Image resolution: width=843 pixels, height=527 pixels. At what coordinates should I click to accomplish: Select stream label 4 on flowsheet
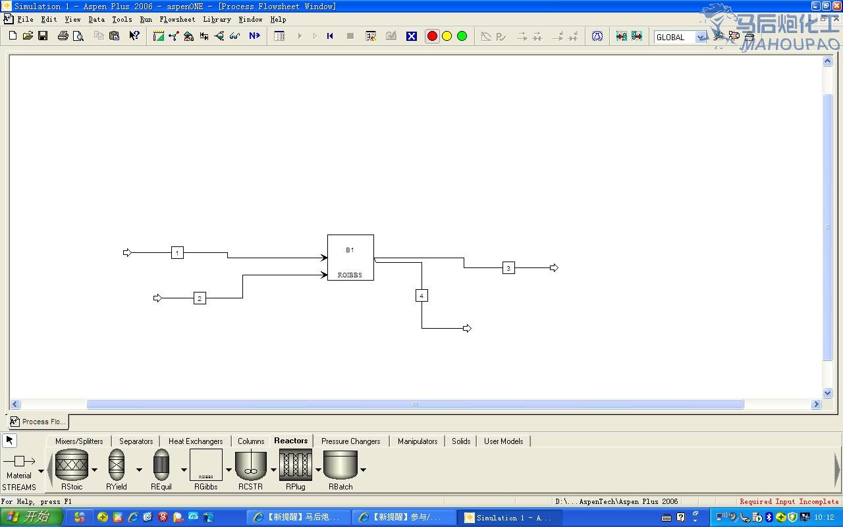click(x=422, y=296)
